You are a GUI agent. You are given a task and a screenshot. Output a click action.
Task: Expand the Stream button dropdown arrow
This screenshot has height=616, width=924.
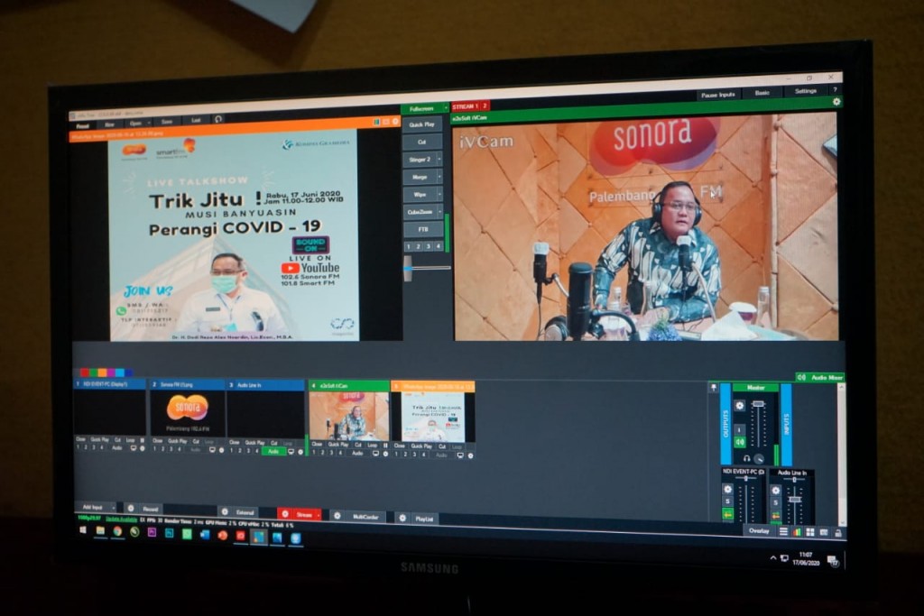point(318,515)
